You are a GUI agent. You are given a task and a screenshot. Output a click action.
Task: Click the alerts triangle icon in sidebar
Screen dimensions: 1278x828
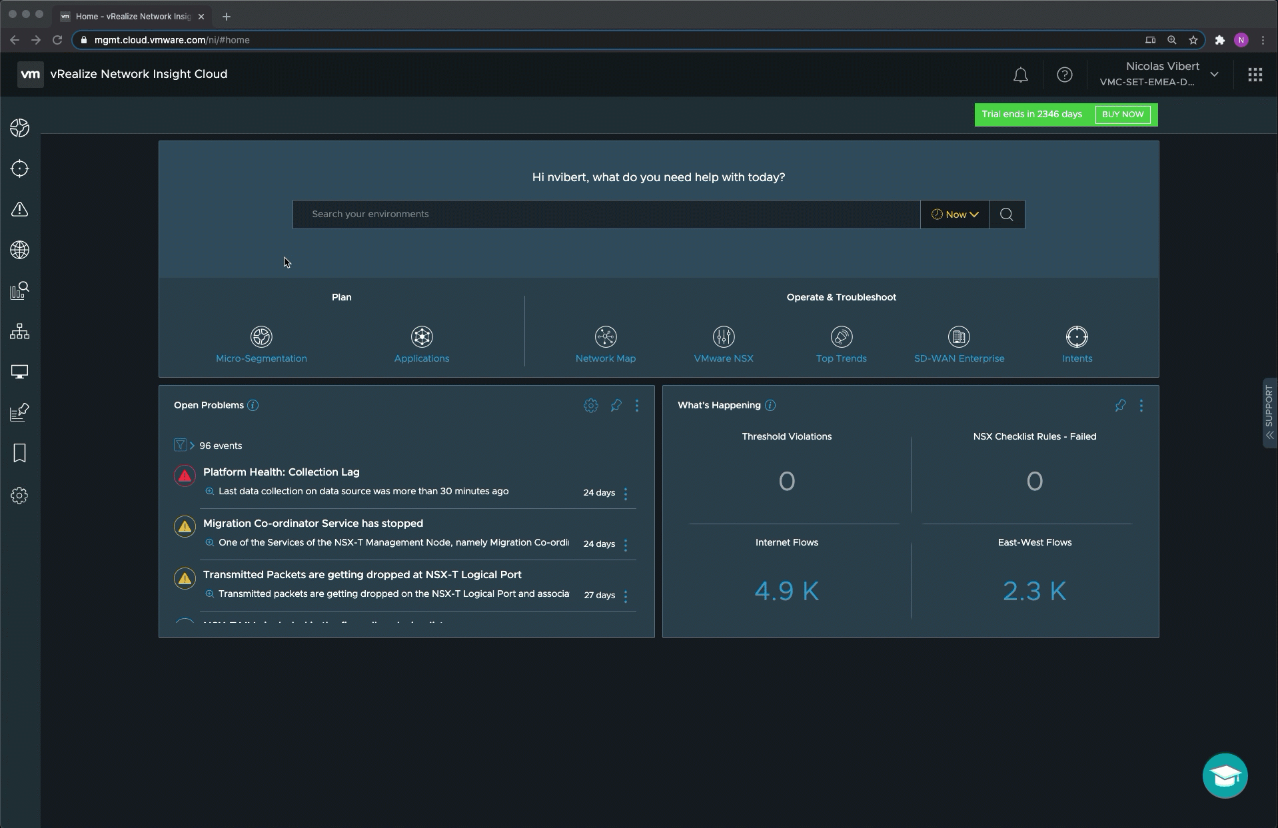point(19,210)
